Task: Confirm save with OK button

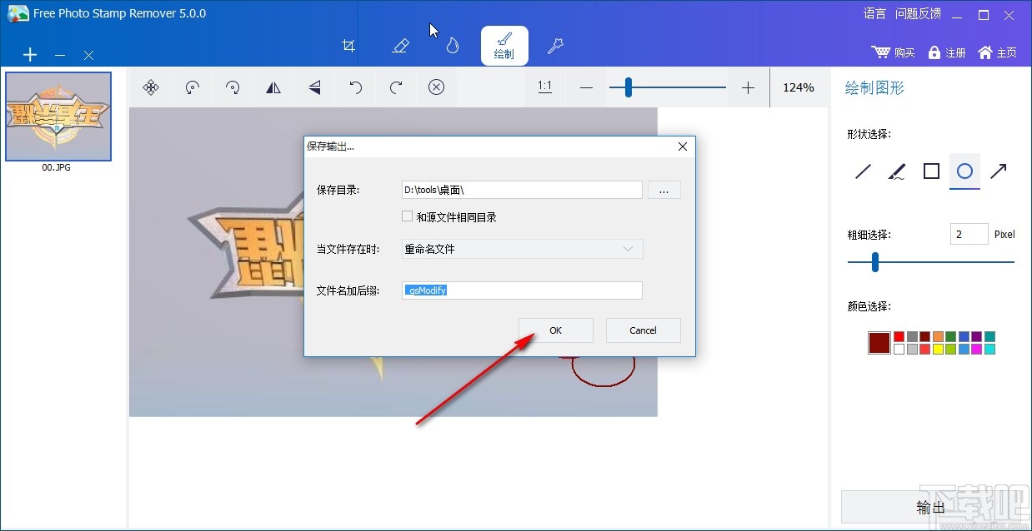Action: click(555, 330)
